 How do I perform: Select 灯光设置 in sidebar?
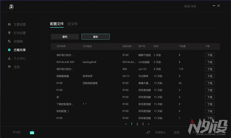coord(20,33)
